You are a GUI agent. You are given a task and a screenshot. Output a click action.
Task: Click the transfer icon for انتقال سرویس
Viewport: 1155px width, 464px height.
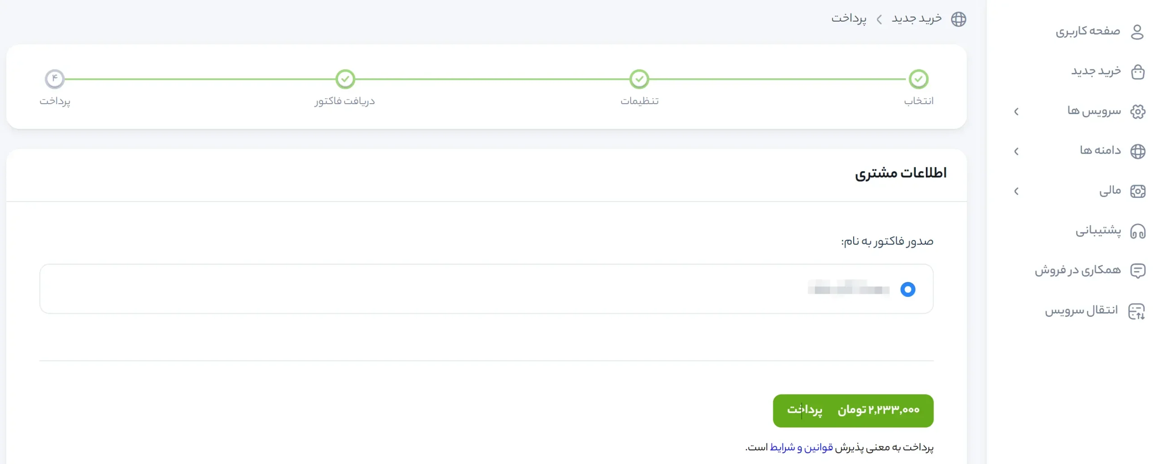[x=1137, y=311]
